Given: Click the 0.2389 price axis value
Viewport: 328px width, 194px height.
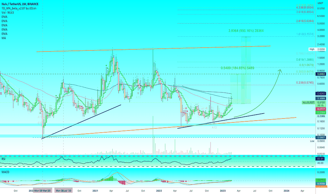Looking at the screenshot, I should coord(321,116).
